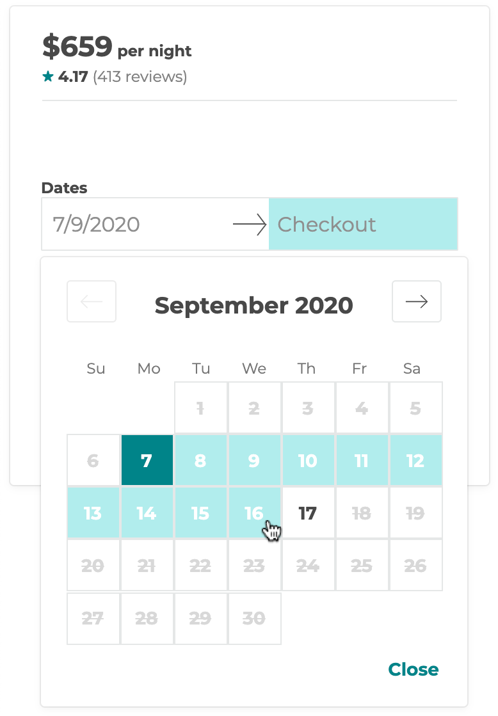Click the teal star rating icon
This screenshot has height=716, width=498.
pyautogui.click(x=47, y=76)
